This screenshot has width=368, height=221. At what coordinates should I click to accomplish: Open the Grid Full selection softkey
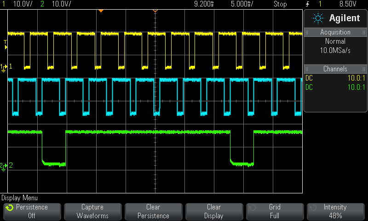[275, 211]
